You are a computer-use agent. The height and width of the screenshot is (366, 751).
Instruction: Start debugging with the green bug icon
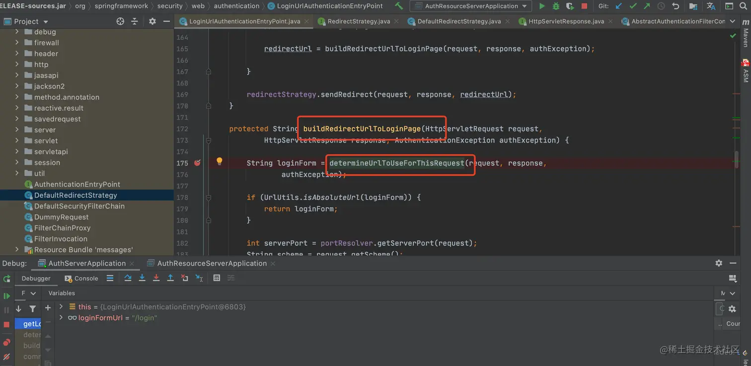pyautogui.click(x=556, y=6)
